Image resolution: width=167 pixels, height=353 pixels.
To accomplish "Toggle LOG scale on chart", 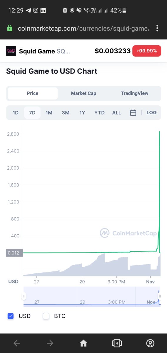I will coord(151,112).
